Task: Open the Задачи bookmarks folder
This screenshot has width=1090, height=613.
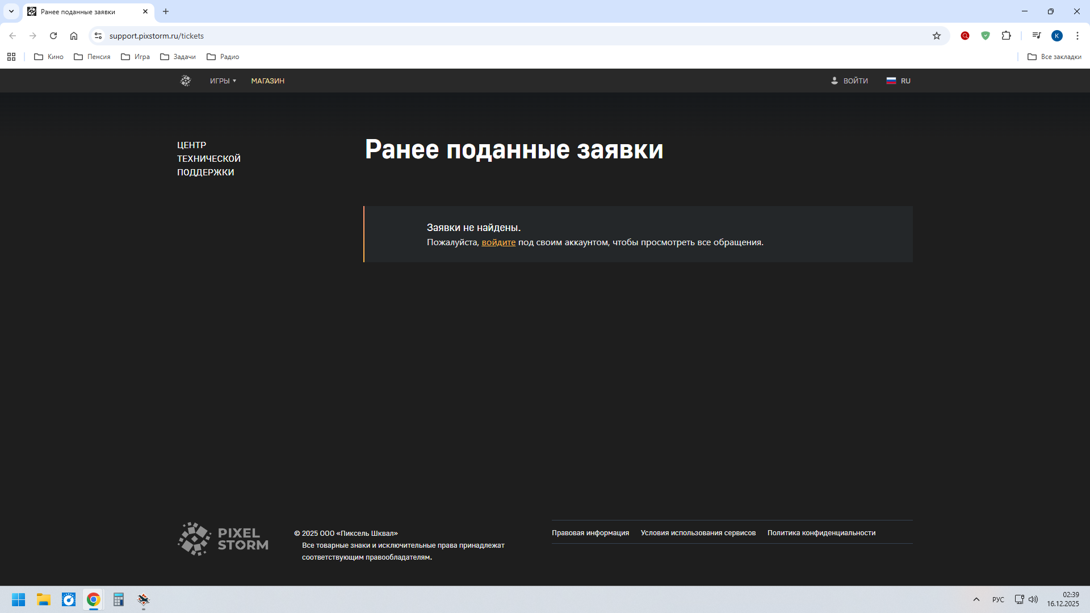Action: click(x=178, y=57)
